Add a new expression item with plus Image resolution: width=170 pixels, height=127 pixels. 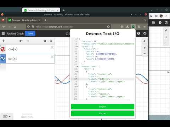4,41
